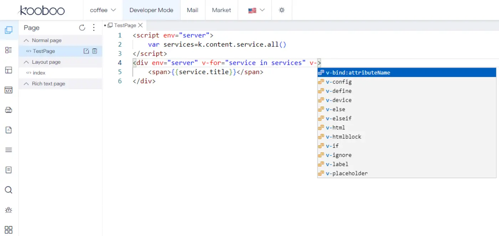Click the closing </script> tag
This screenshot has height=236, width=499.
pyautogui.click(x=150, y=54)
